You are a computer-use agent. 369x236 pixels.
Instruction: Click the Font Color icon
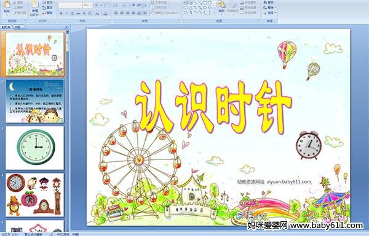coord(105,13)
